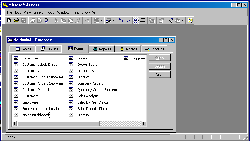Click the Copy toolbar icon

(63, 20)
